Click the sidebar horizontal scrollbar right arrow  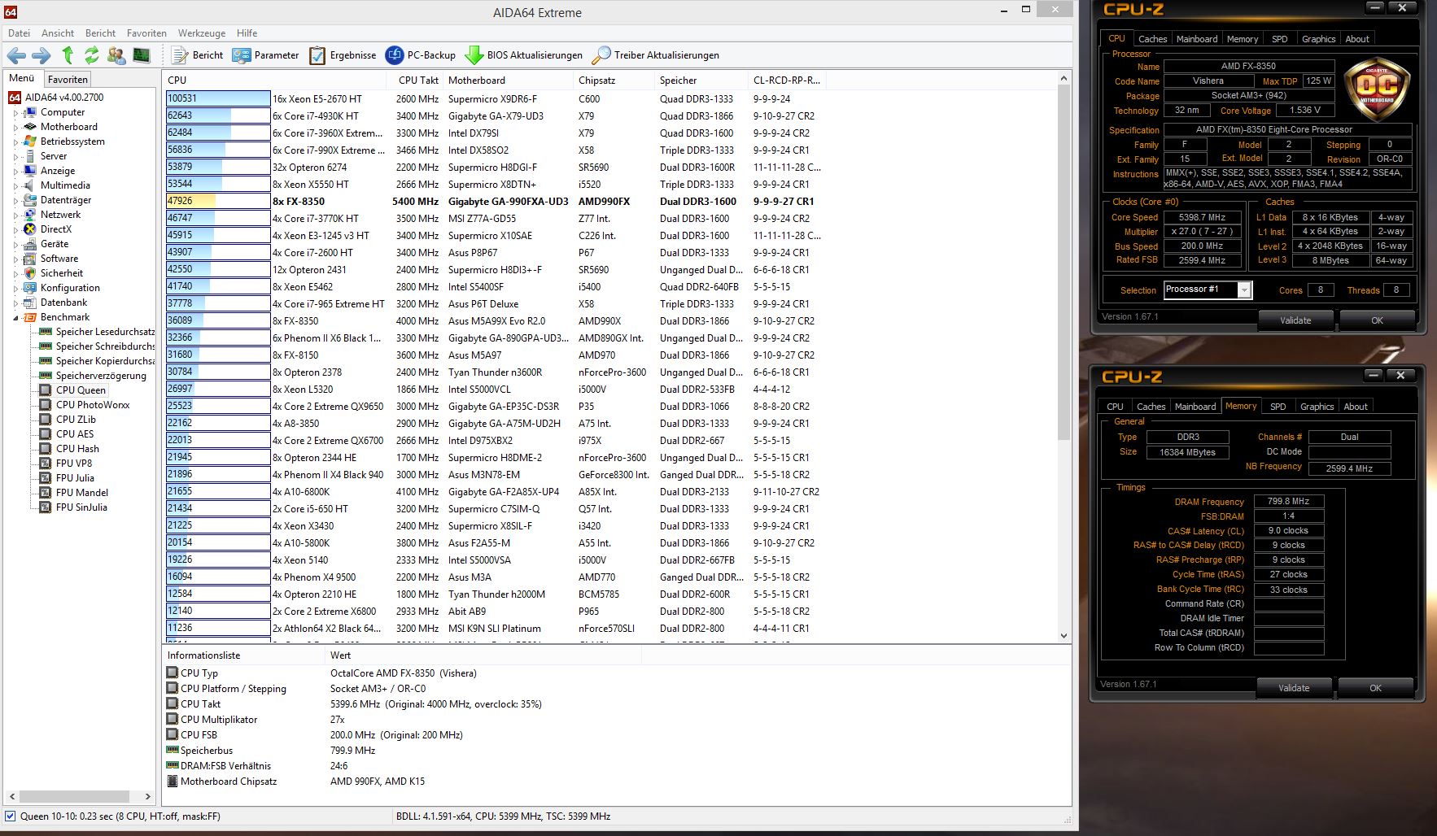coord(147,796)
